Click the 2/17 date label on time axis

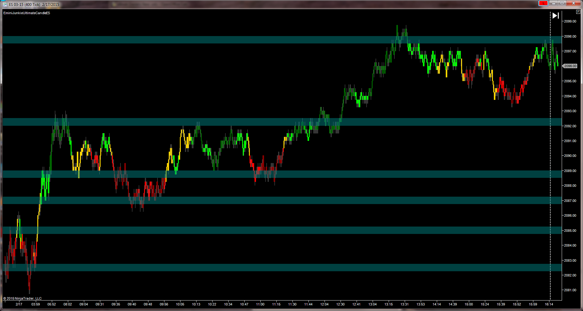19,304
